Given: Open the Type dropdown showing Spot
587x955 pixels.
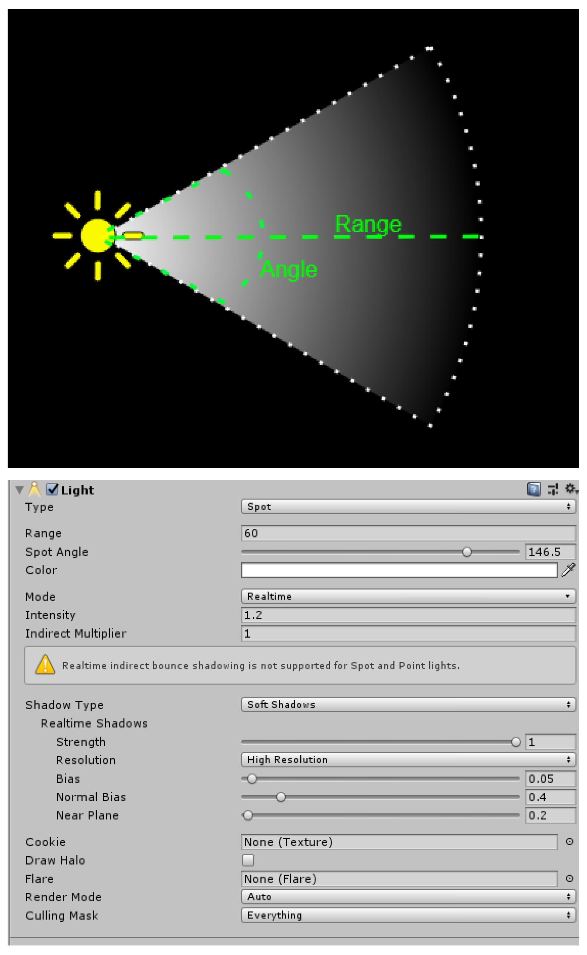Looking at the screenshot, I should [408, 507].
